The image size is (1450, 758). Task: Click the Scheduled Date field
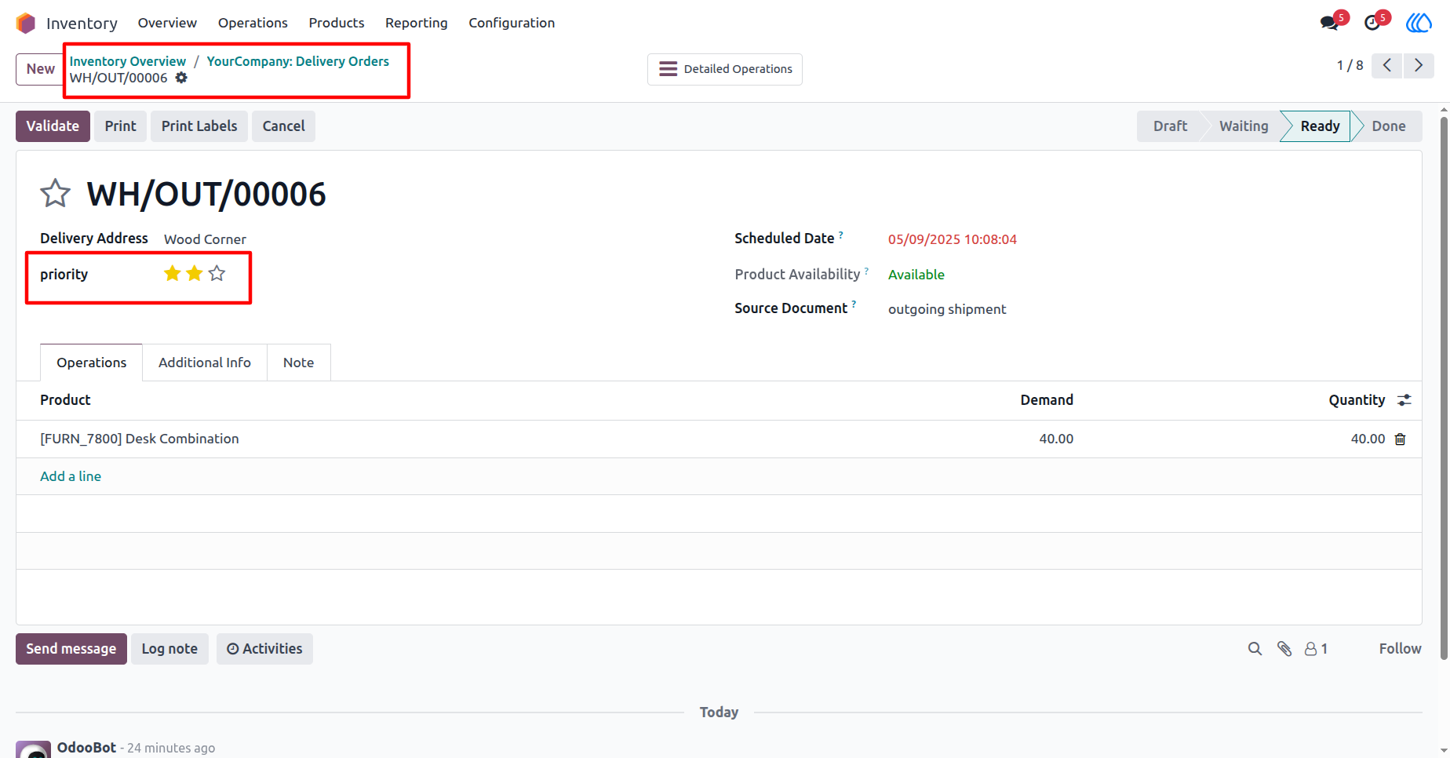(x=953, y=239)
